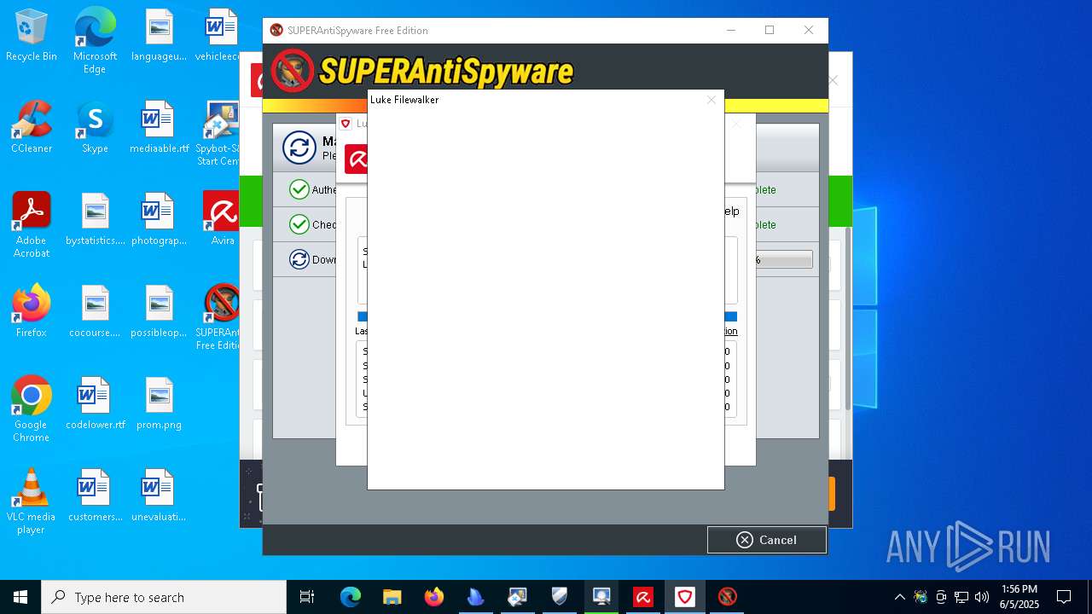Select prom.png image file
Screen dimensions: 1092x614
159,404
